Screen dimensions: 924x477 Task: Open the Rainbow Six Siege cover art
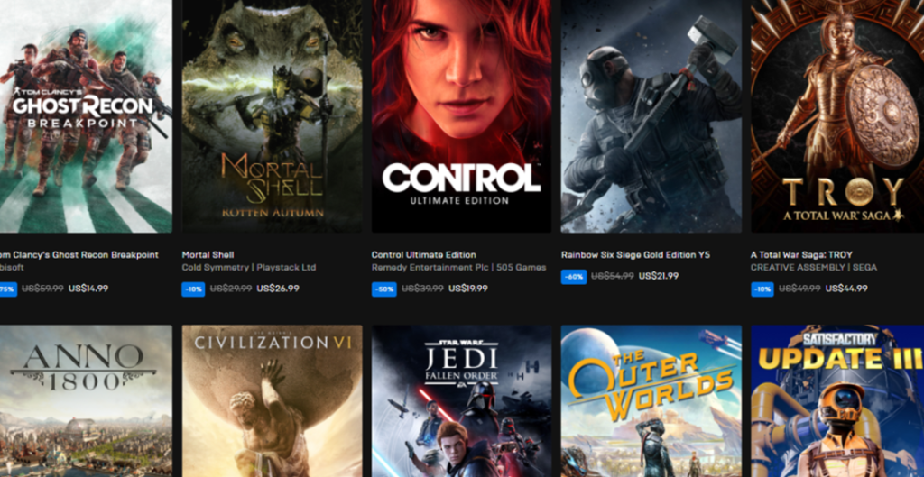point(651,116)
